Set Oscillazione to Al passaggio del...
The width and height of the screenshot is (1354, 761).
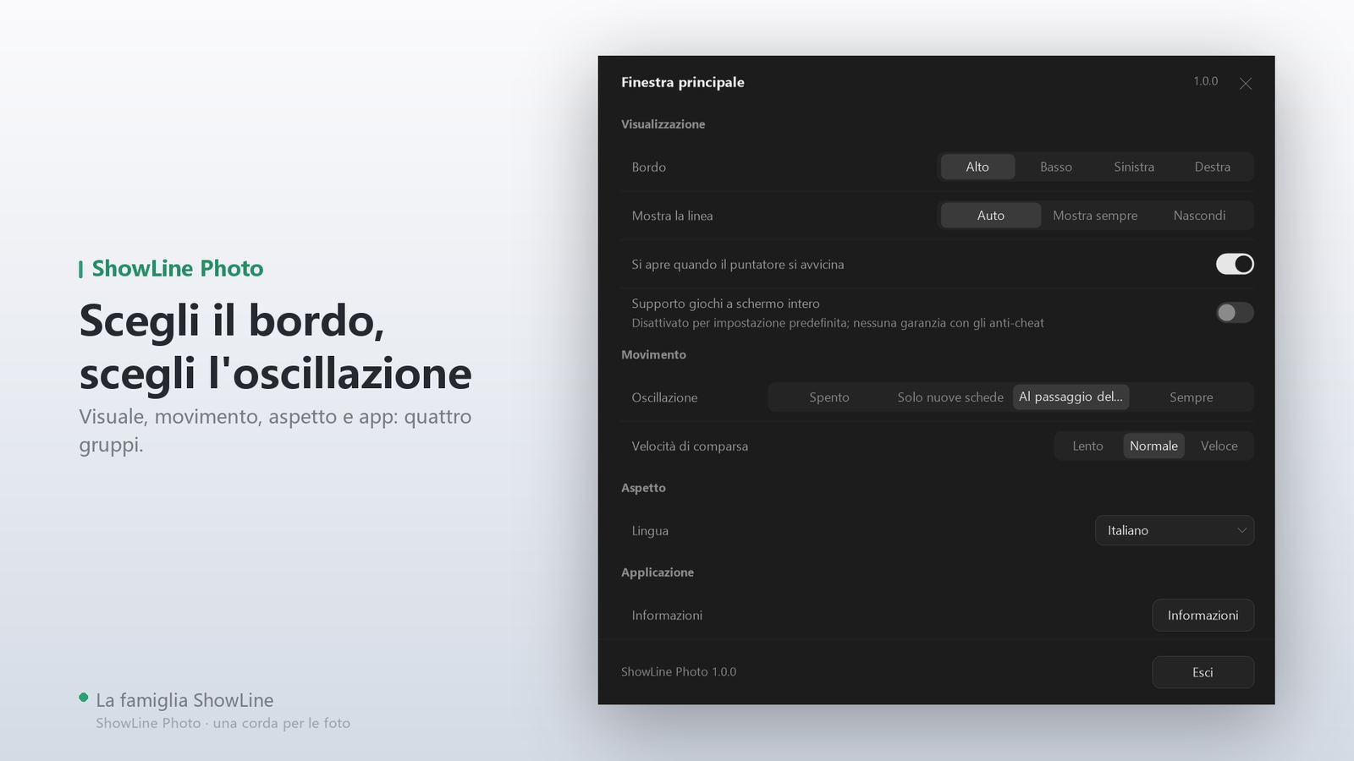coord(1071,397)
